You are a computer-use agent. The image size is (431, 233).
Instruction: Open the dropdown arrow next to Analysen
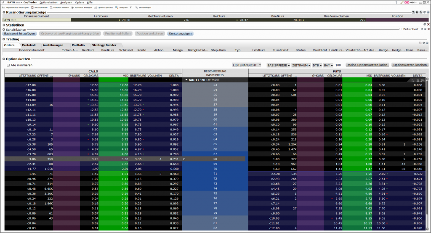click(x=130, y=8)
